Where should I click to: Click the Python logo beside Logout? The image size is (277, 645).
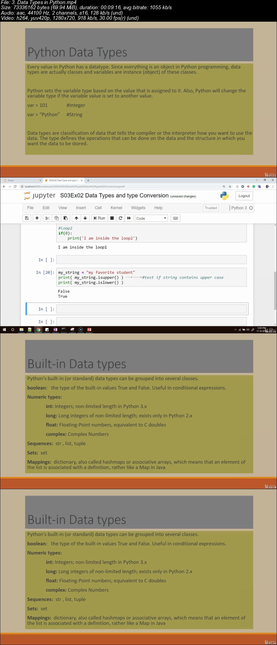[225, 196]
